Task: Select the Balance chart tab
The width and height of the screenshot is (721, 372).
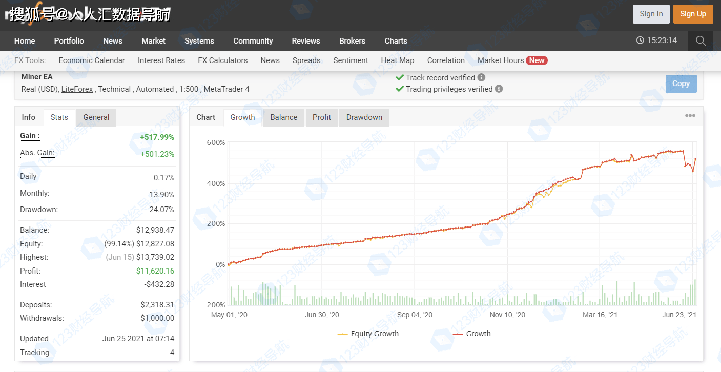Action: (x=283, y=117)
